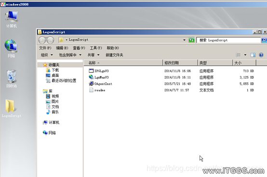Viewport: 267px width, 177px height.
Task: Open the help question mark icon
Action: 261,55
